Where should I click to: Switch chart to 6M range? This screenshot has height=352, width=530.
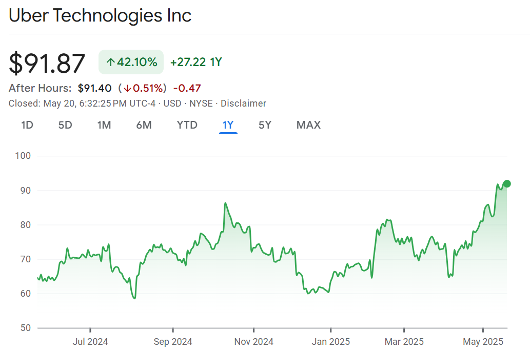(x=144, y=125)
